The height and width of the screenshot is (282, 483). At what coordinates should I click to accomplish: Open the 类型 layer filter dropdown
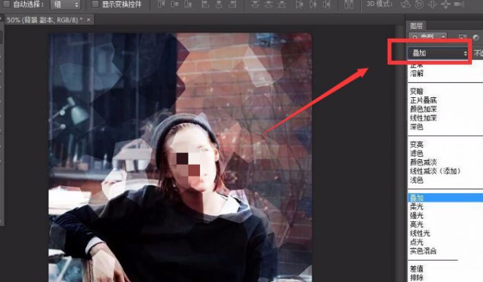[x=428, y=36]
